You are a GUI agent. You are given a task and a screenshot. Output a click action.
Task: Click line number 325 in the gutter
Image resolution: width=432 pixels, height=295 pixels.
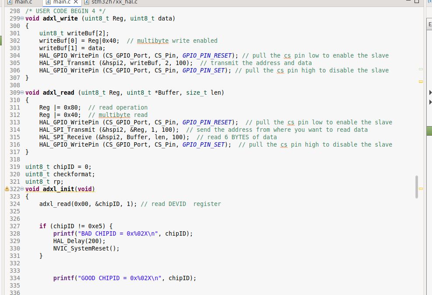15,211
